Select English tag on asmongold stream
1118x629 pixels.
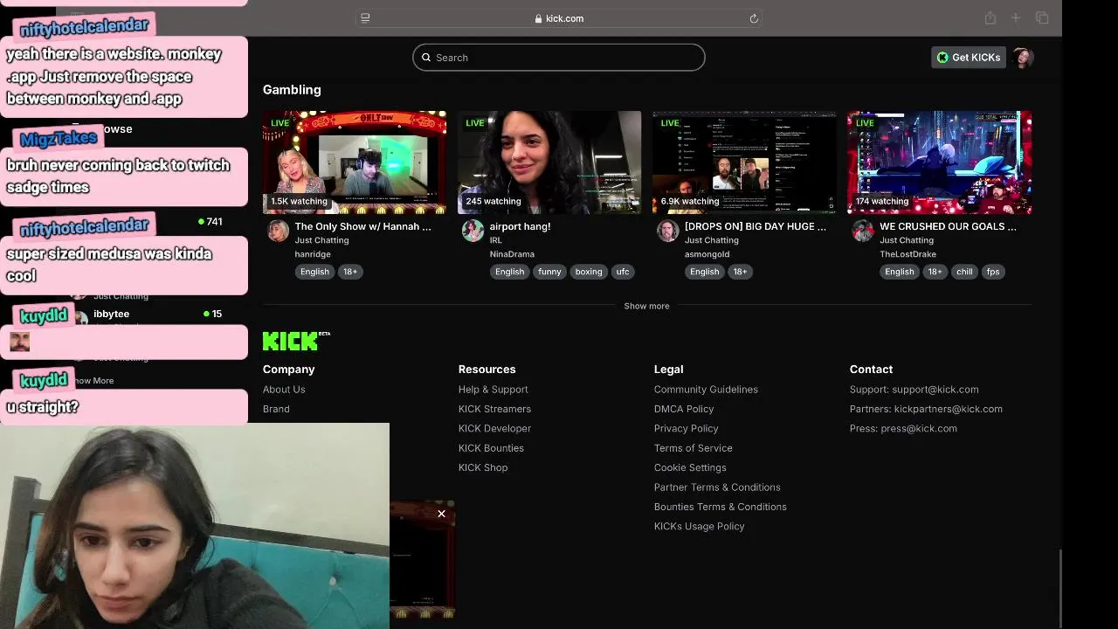pos(704,272)
